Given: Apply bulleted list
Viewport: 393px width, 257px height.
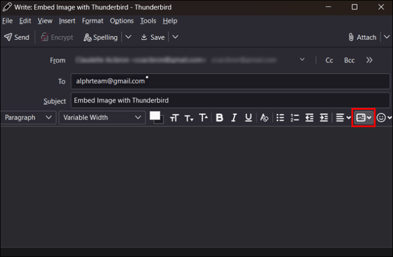Looking at the screenshot, I should coord(280,118).
